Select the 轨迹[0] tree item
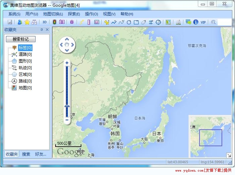The width and height of the screenshot is (235, 175). click(25, 68)
